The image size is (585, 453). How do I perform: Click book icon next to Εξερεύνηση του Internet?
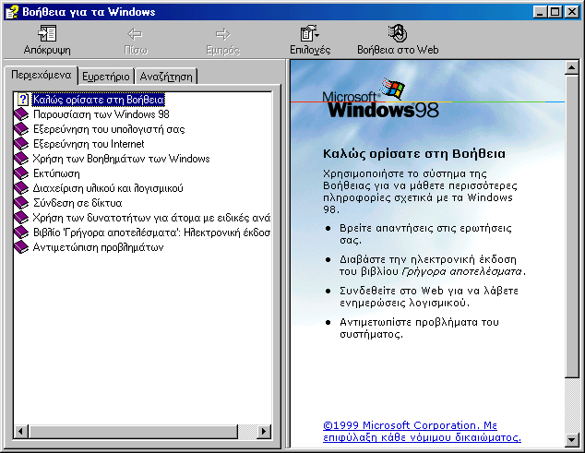(21, 144)
